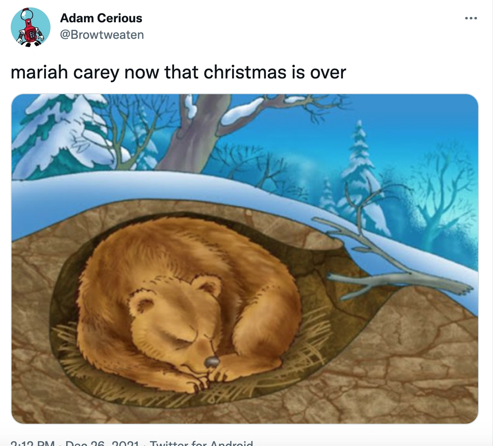Image resolution: width=493 pixels, height=446 pixels.
Task: Open the Adam Cerious display name link
Action: pyautogui.click(x=101, y=18)
